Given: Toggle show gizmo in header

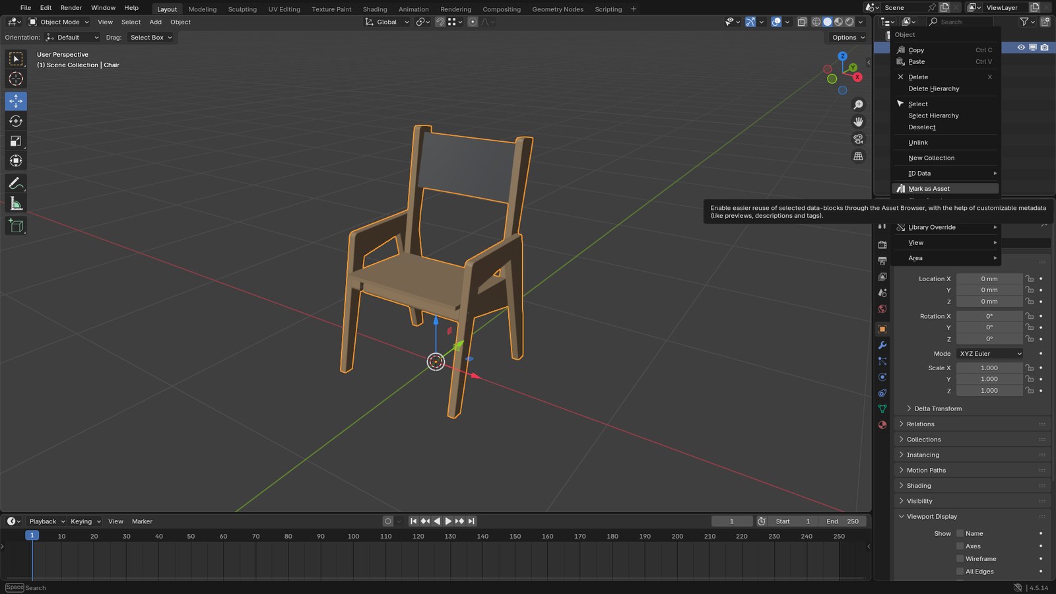Looking at the screenshot, I should coord(750,22).
